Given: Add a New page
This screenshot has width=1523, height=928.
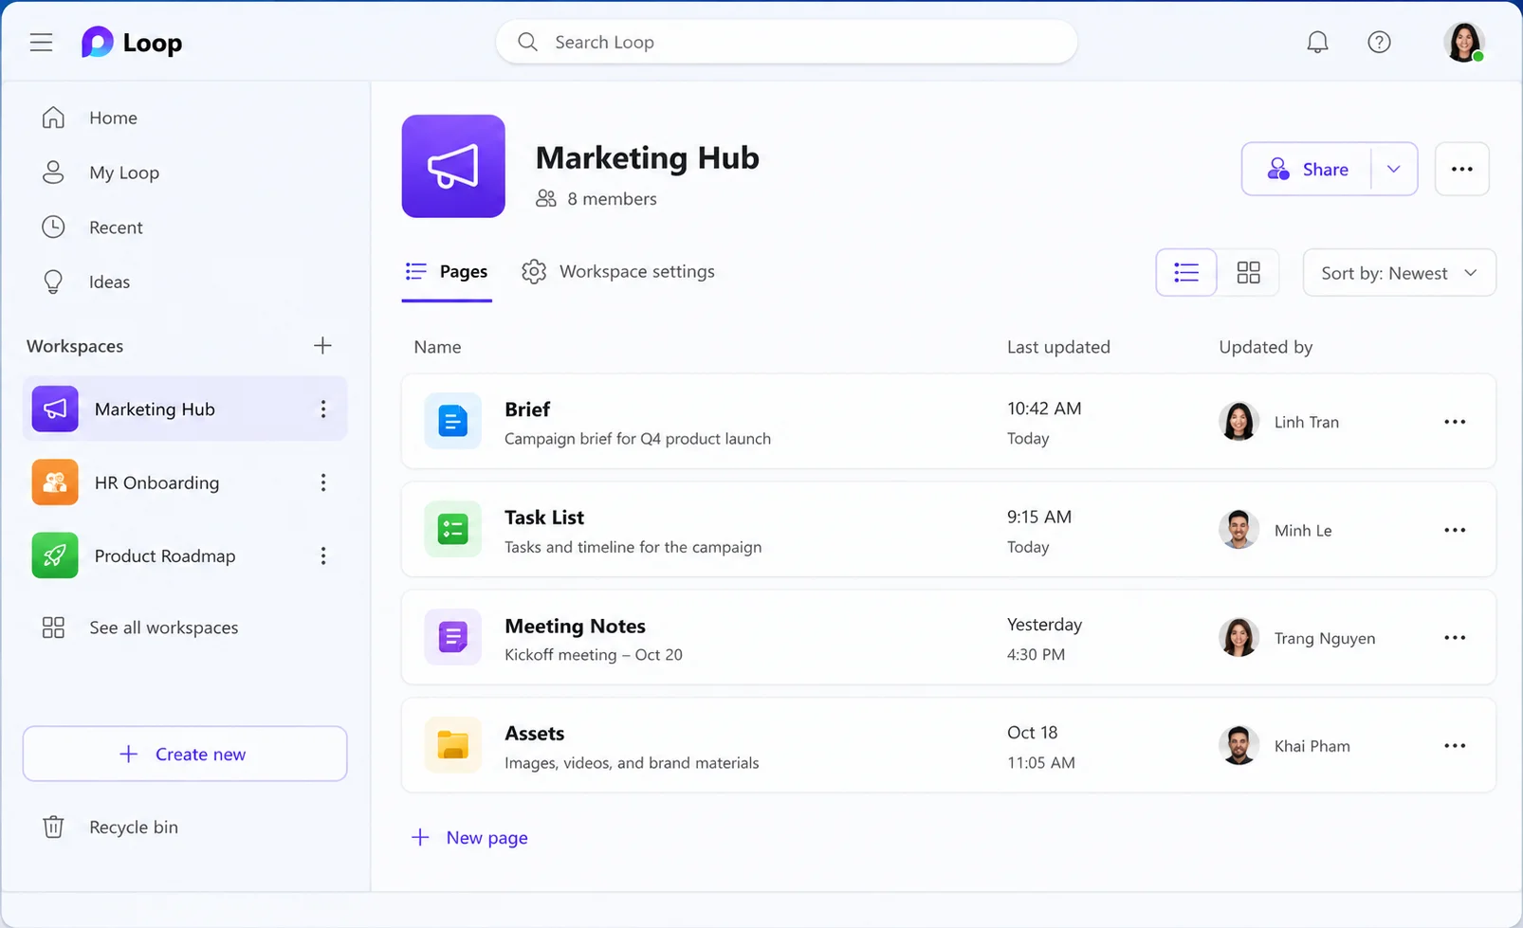Looking at the screenshot, I should (469, 837).
